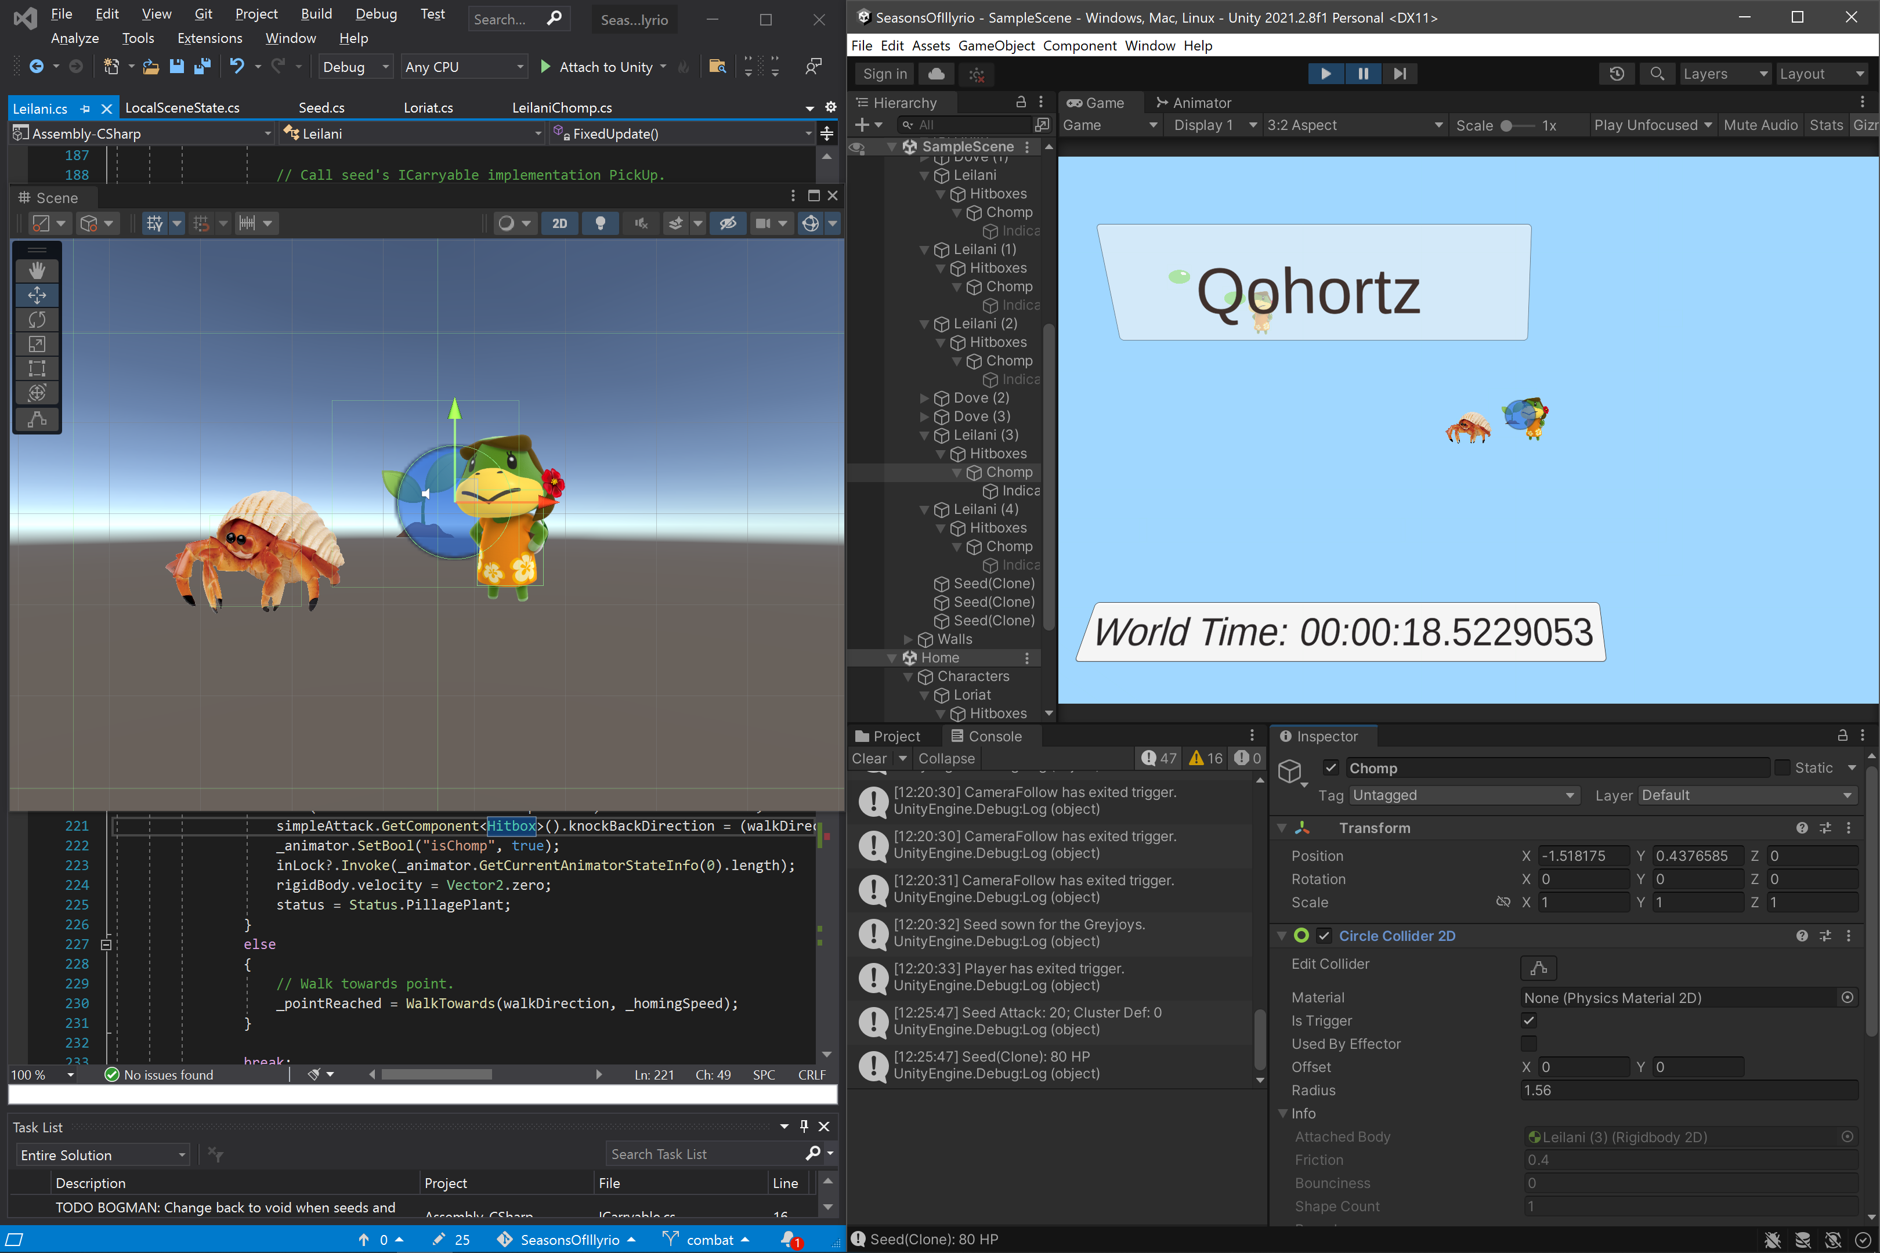Click the Sign in button in Unity
The height and width of the screenshot is (1253, 1880).
point(883,74)
